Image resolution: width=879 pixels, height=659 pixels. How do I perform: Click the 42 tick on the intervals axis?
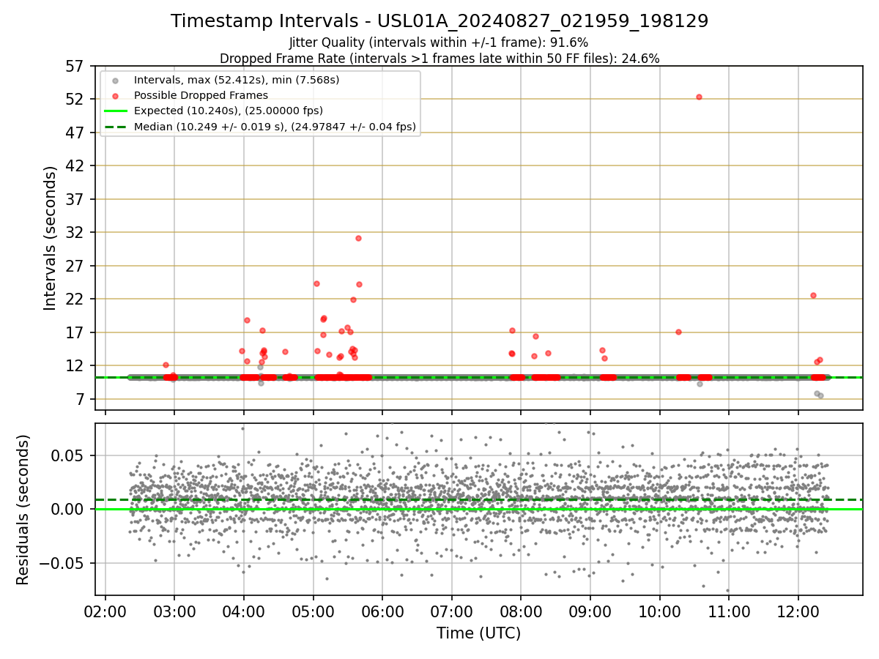(75, 165)
